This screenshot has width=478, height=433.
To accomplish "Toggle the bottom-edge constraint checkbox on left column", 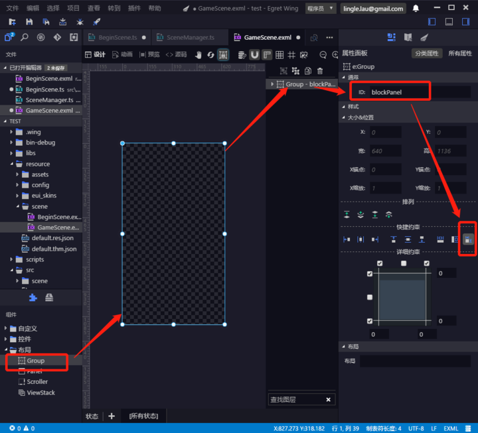I will (x=370, y=321).
